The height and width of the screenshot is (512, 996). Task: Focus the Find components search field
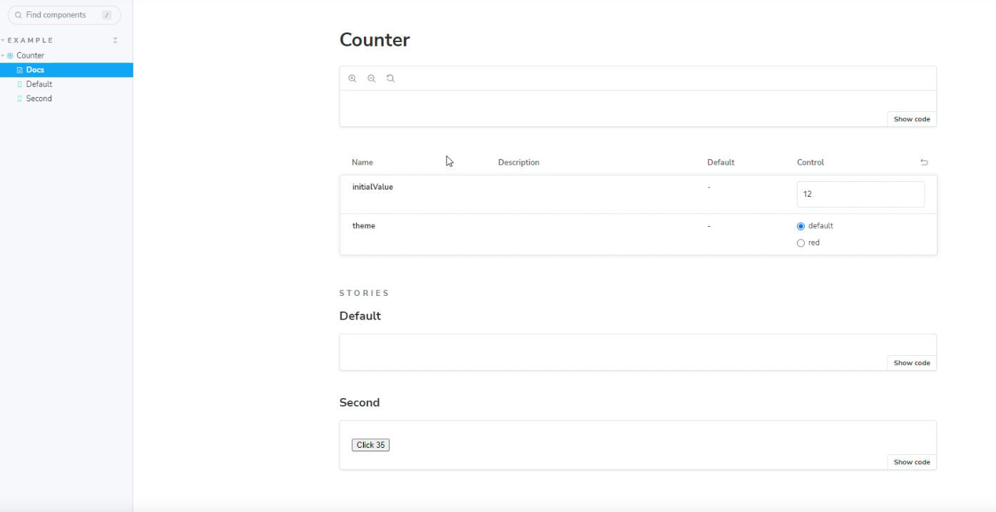click(64, 15)
